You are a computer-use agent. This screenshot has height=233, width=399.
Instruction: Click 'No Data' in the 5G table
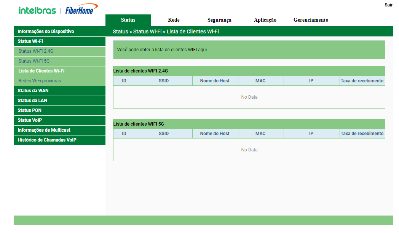(x=249, y=150)
